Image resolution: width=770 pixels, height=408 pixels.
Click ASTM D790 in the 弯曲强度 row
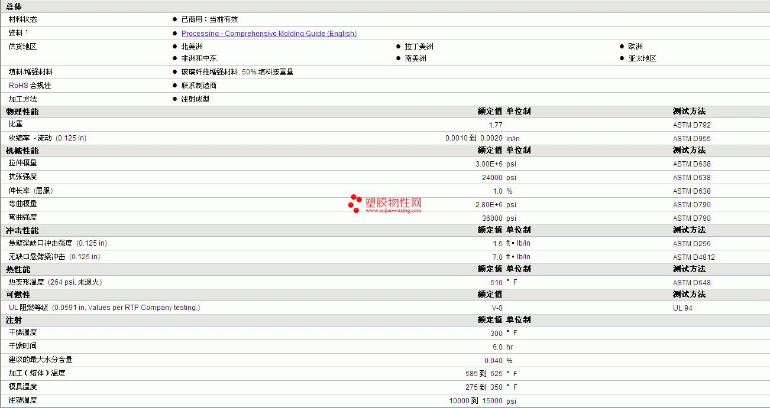(x=692, y=218)
